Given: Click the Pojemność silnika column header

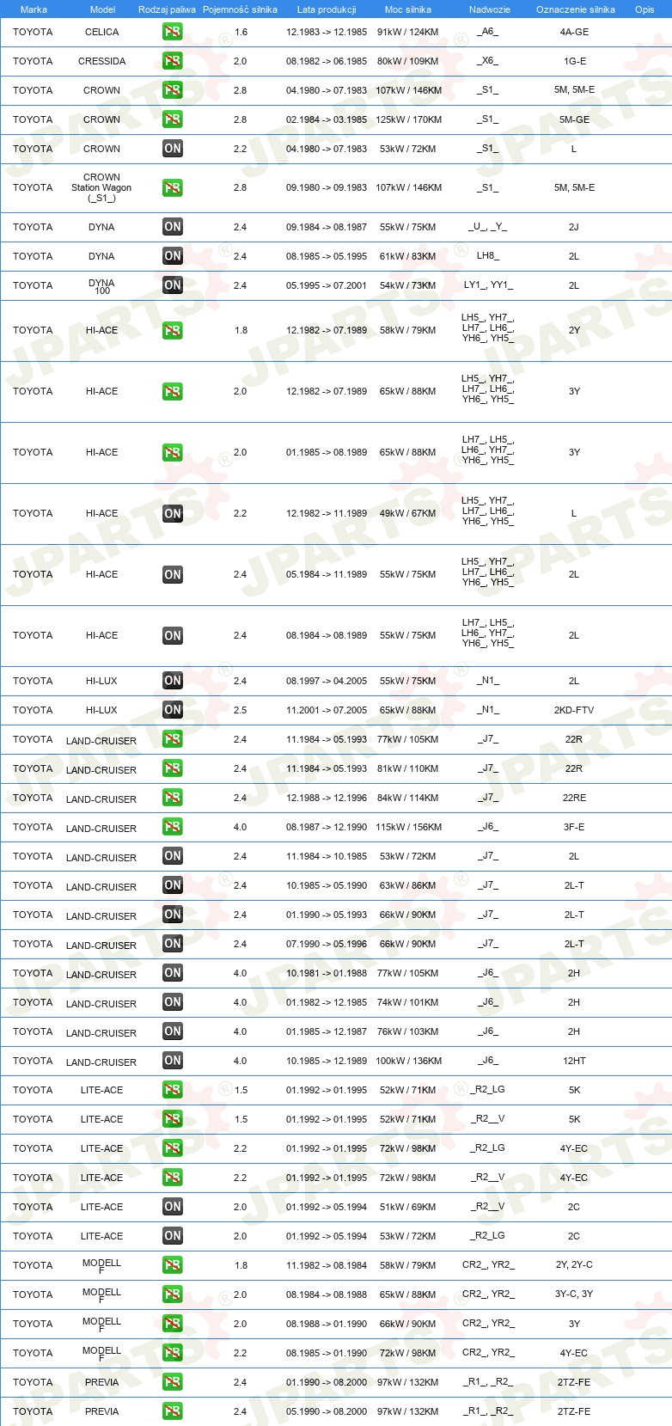Looking at the screenshot, I should [240, 9].
